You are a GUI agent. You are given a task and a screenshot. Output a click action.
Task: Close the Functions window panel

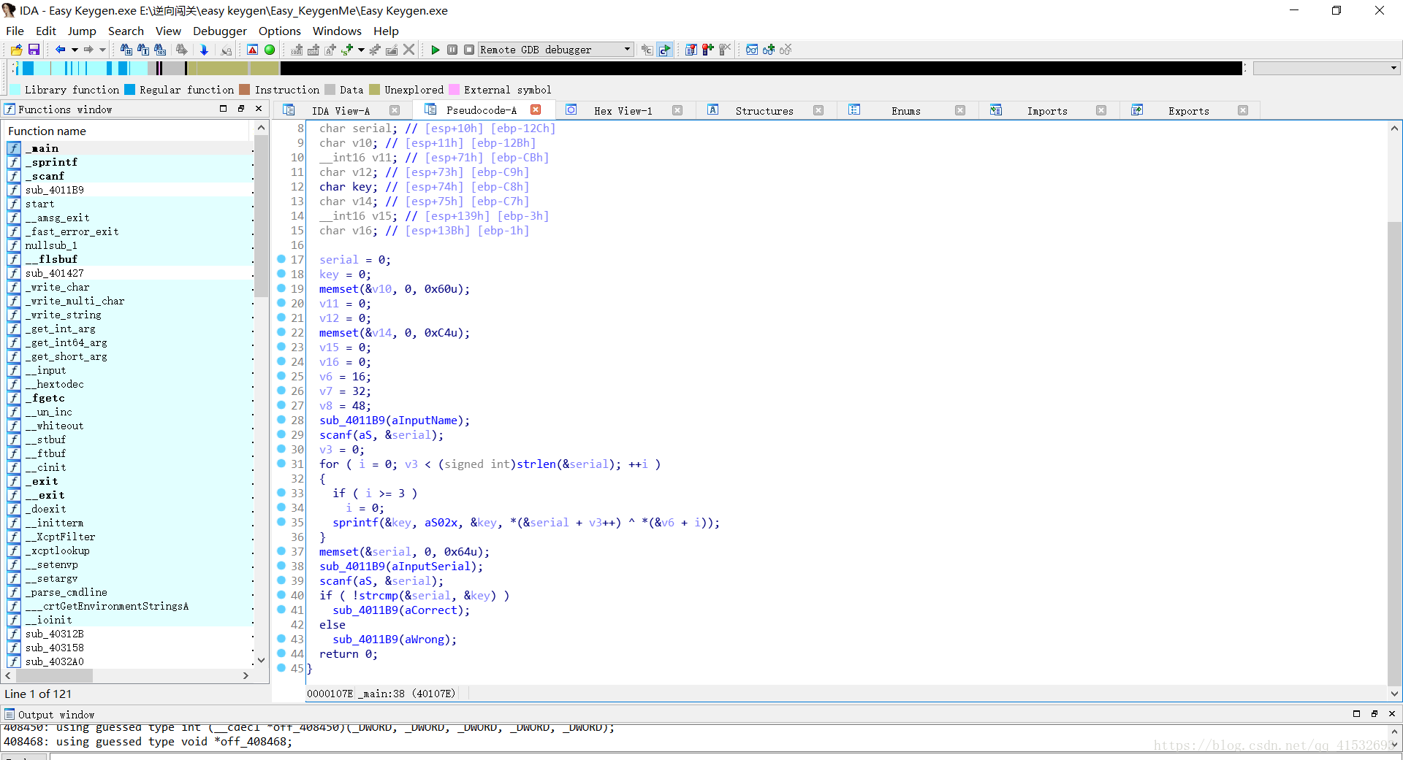pyautogui.click(x=259, y=109)
